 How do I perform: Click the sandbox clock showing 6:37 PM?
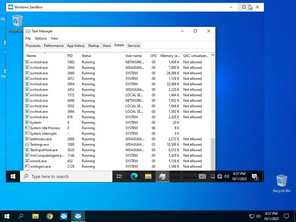239,176
